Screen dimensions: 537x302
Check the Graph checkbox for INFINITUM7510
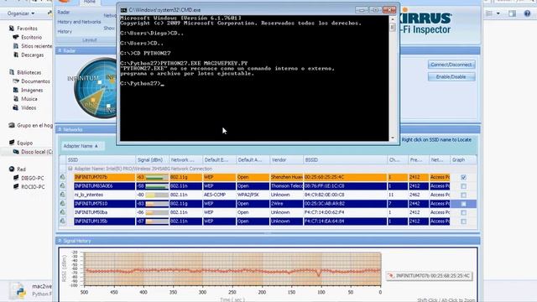pyautogui.click(x=463, y=204)
